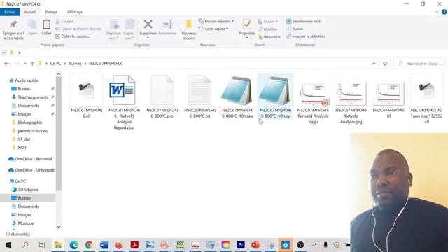Select the Rietveld Analysis Report.doc Word file
This screenshot has height=252, width=448.
coord(124,102)
